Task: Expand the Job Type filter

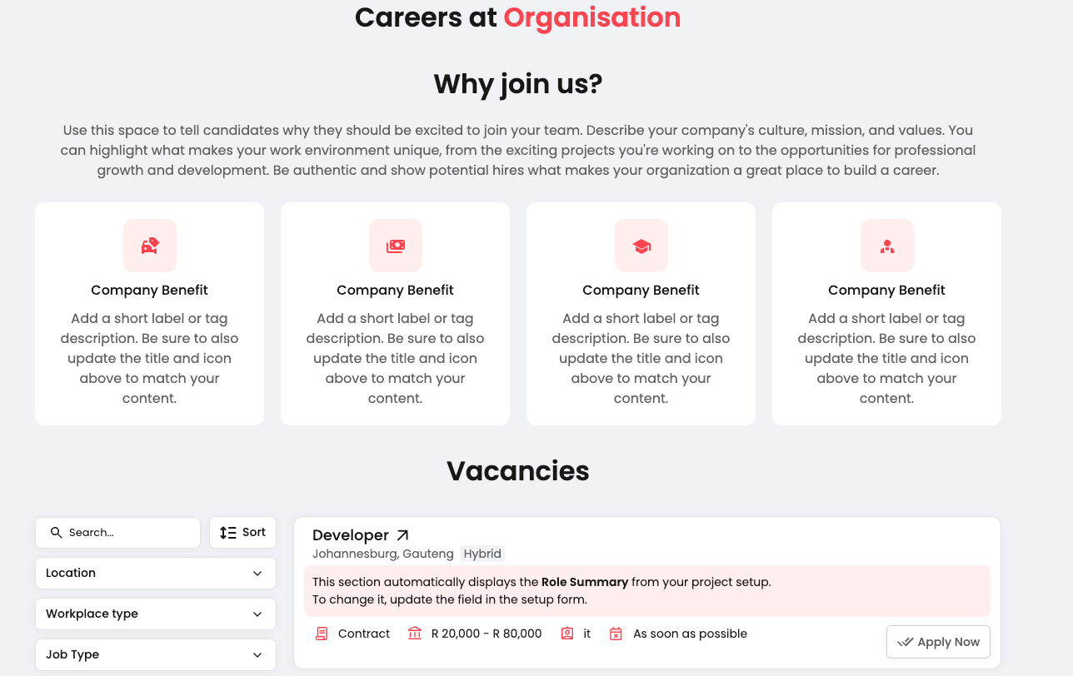Action: (x=156, y=654)
